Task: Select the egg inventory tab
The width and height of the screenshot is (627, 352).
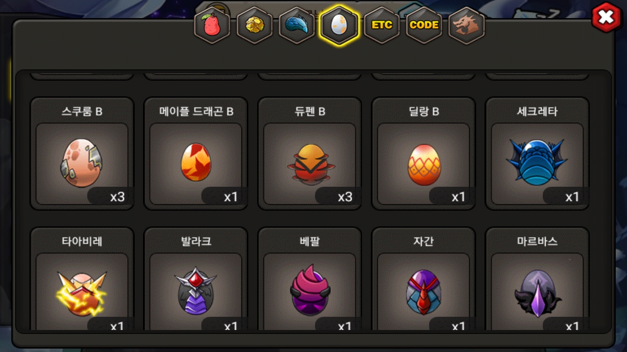Action: tap(339, 26)
